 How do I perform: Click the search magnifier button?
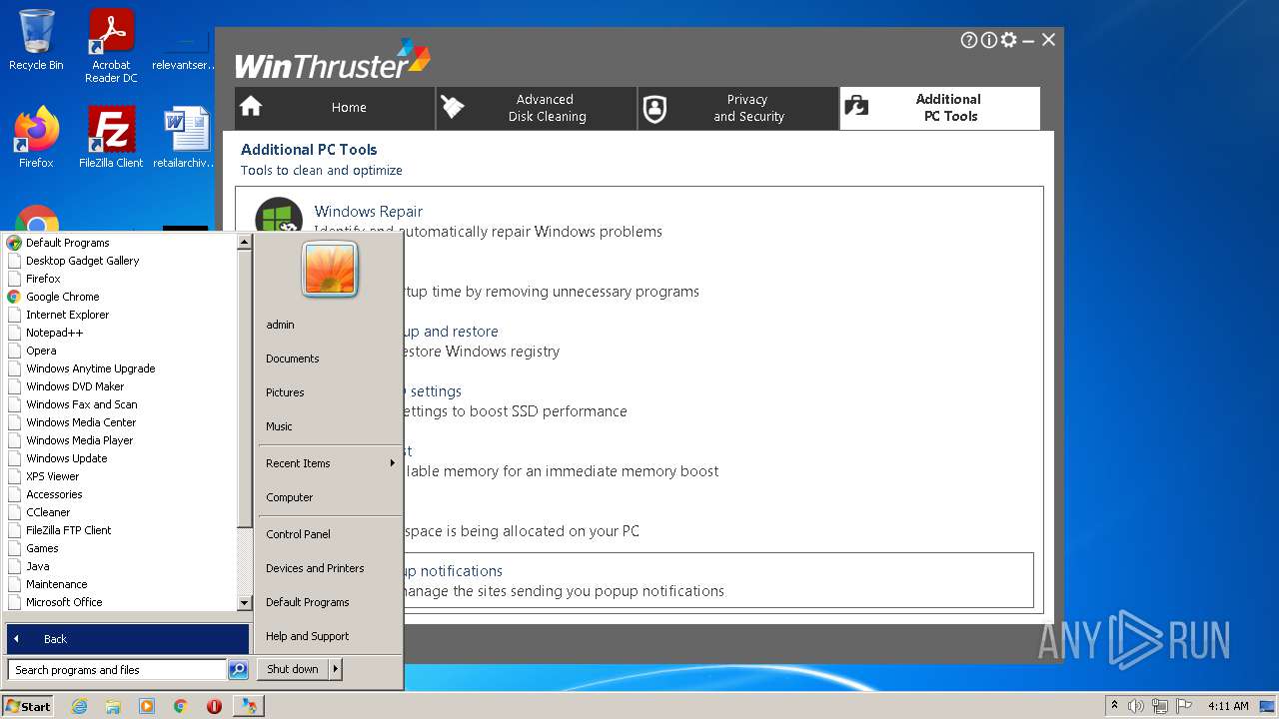(238, 670)
